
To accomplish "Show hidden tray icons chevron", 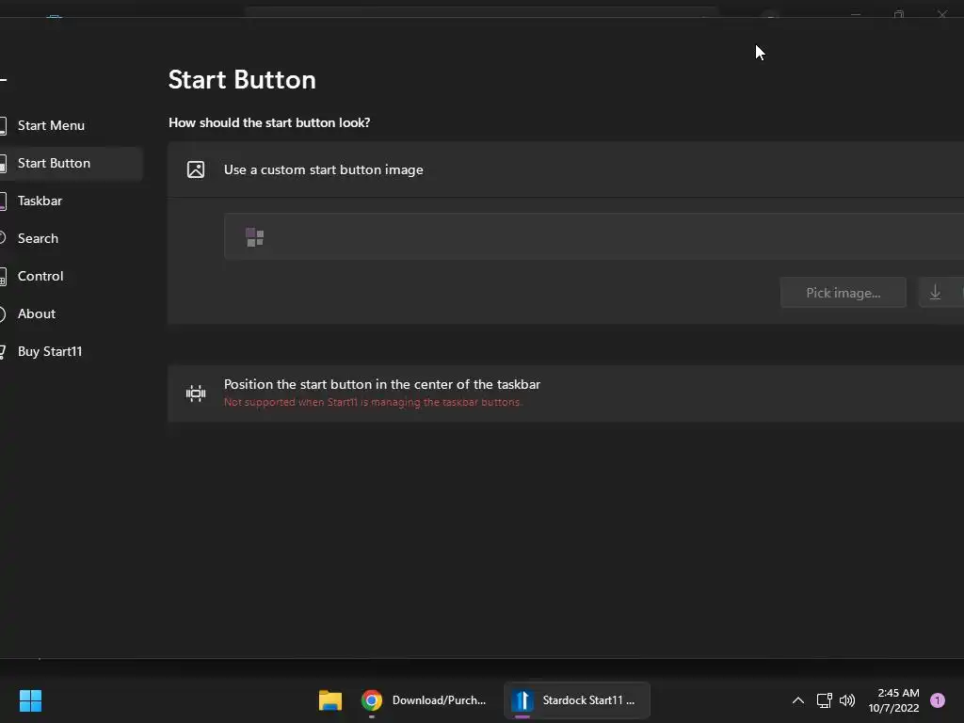I will pyautogui.click(x=798, y=700).
